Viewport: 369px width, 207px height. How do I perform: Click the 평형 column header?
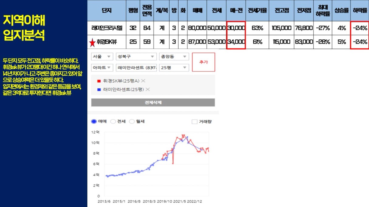(133, 11)
